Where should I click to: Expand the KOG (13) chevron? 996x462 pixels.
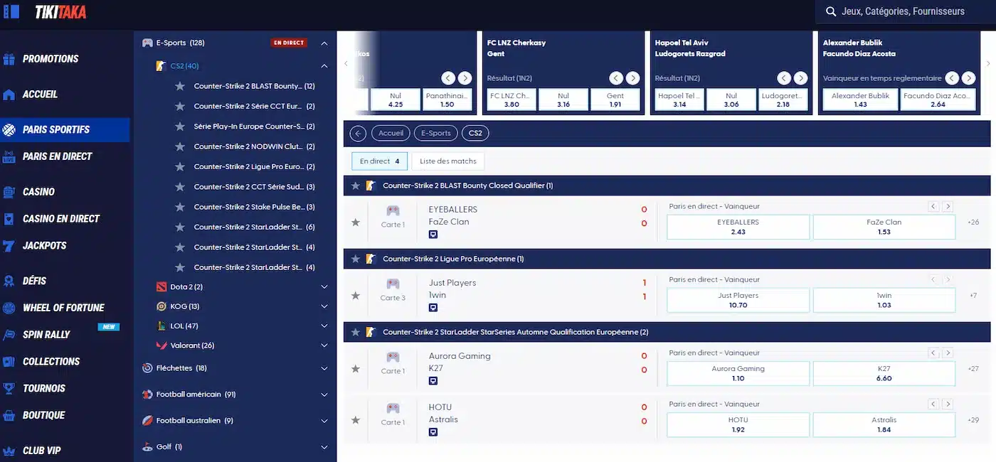[324, 306]
